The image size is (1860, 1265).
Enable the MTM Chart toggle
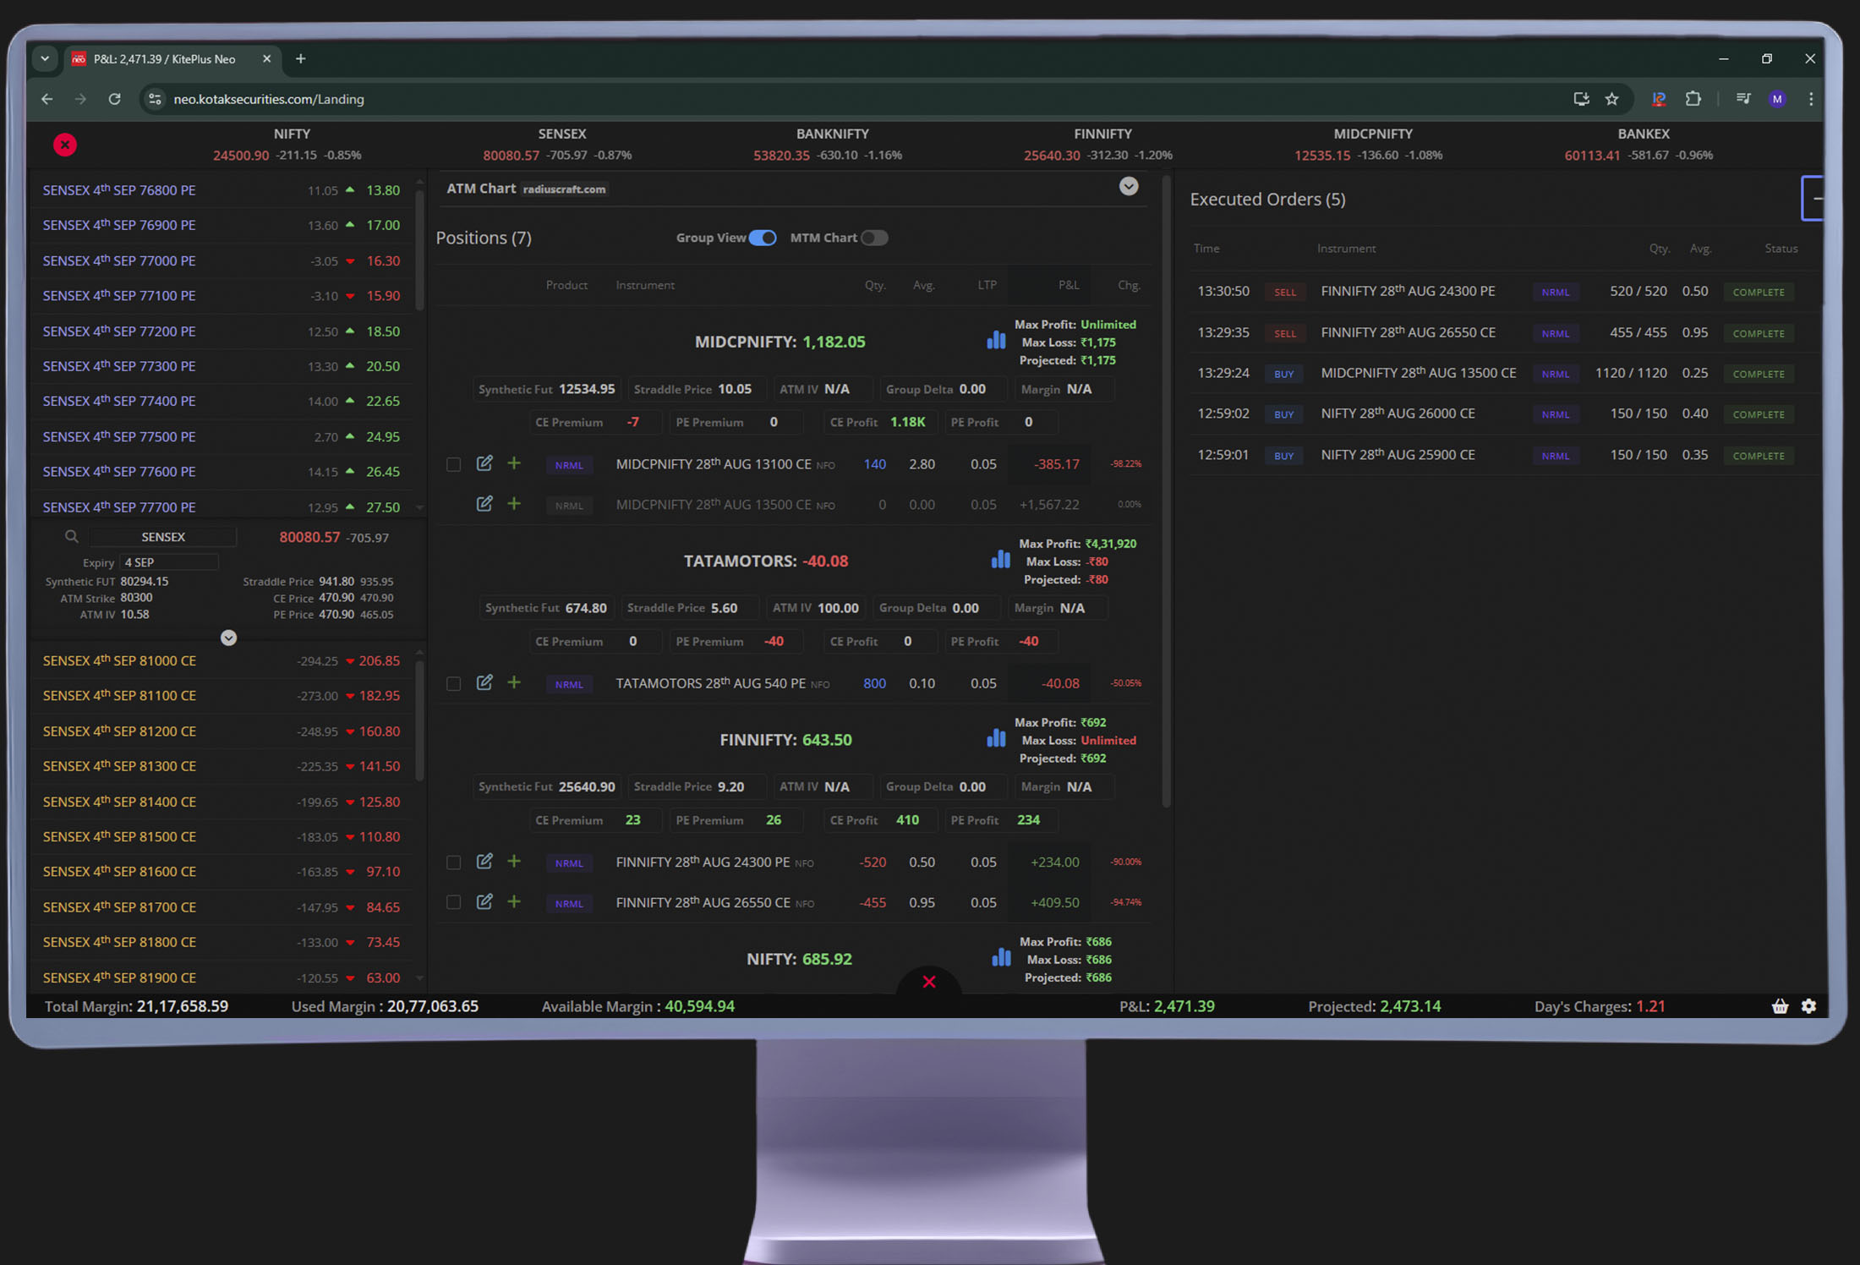pos(874,238)
